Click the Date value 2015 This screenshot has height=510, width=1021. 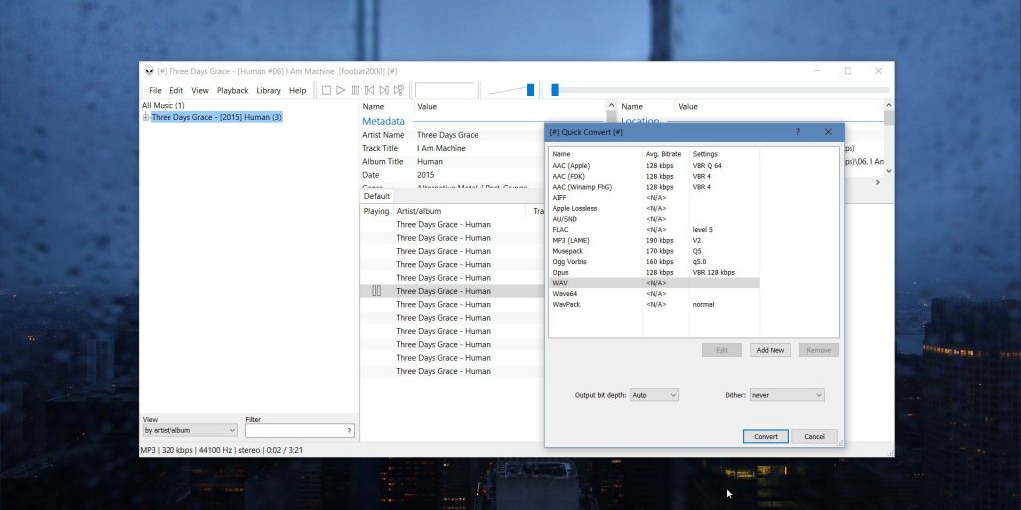[425, 175]
